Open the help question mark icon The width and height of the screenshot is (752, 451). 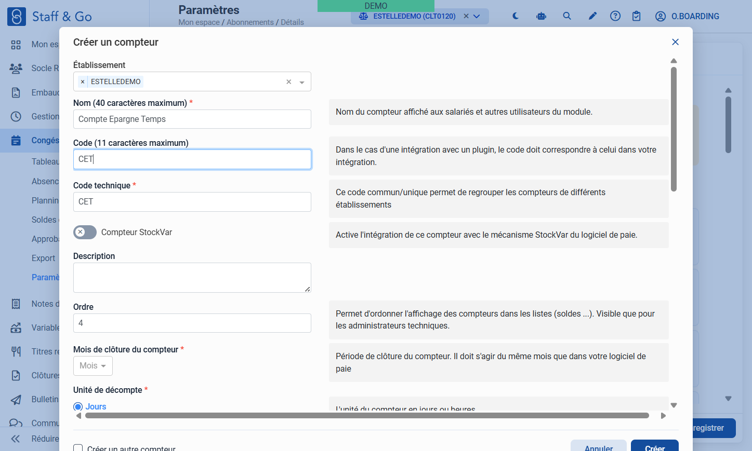pos(615,16)
